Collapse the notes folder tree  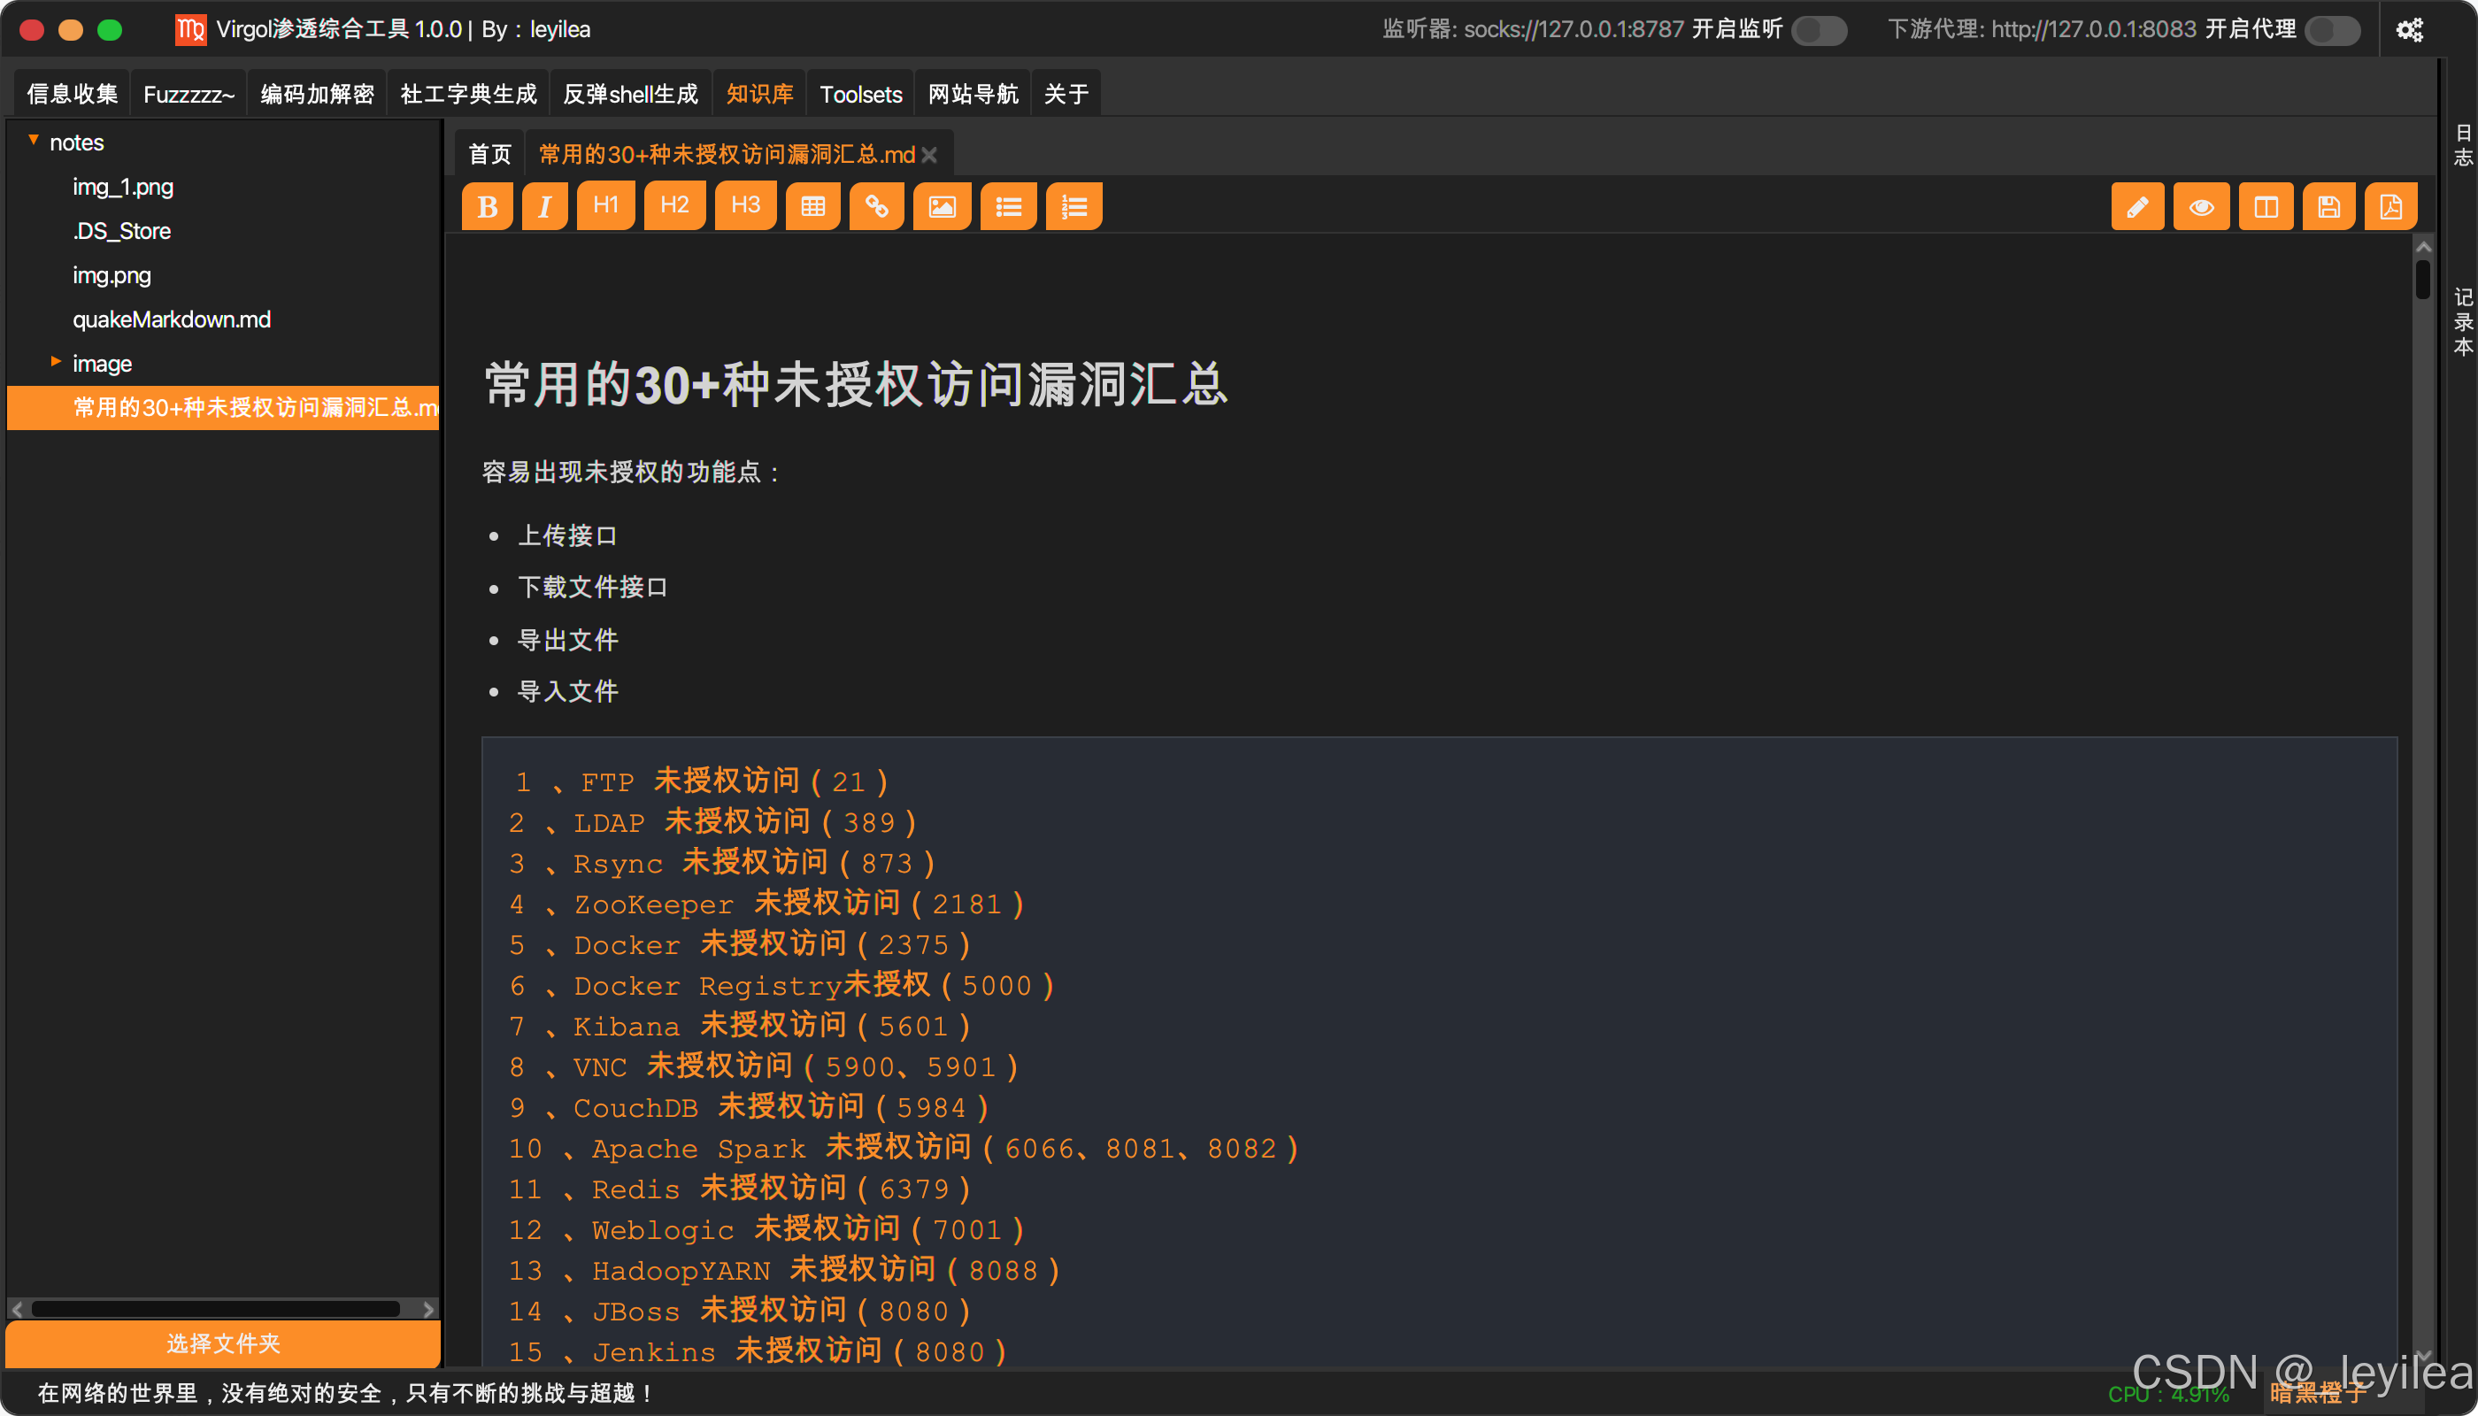33,141
